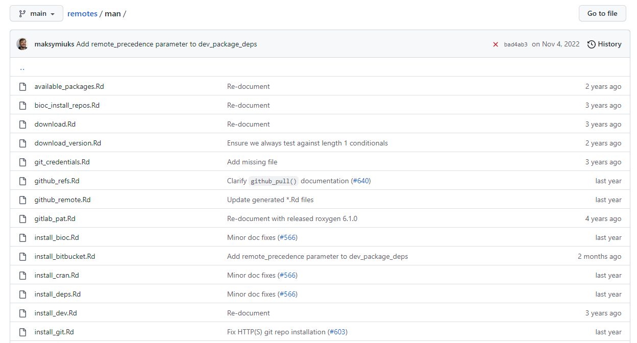Image resolution: width=637 pixels, height=343 pixels.
Task: Click file icon beside bioc_install_repos.Rd
Action: pyautogui.click(x=22, y=106)
